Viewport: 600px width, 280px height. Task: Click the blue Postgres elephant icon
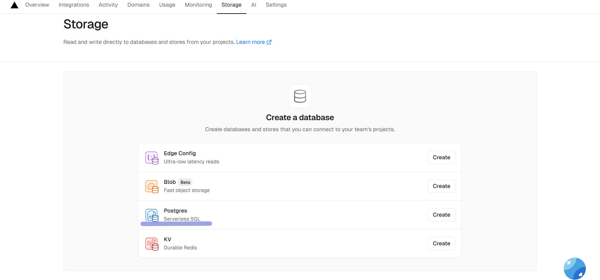coord(151,215)
